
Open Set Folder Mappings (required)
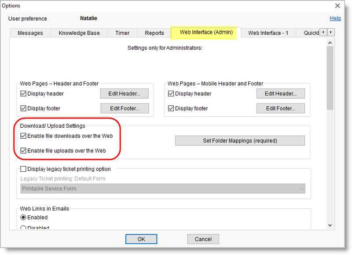tap(240, 140)
